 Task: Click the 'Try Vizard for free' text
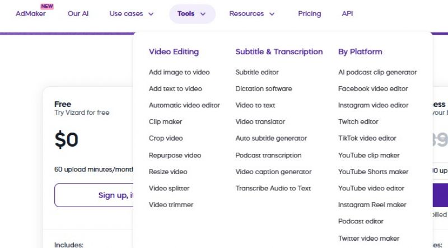pos(82,113)
